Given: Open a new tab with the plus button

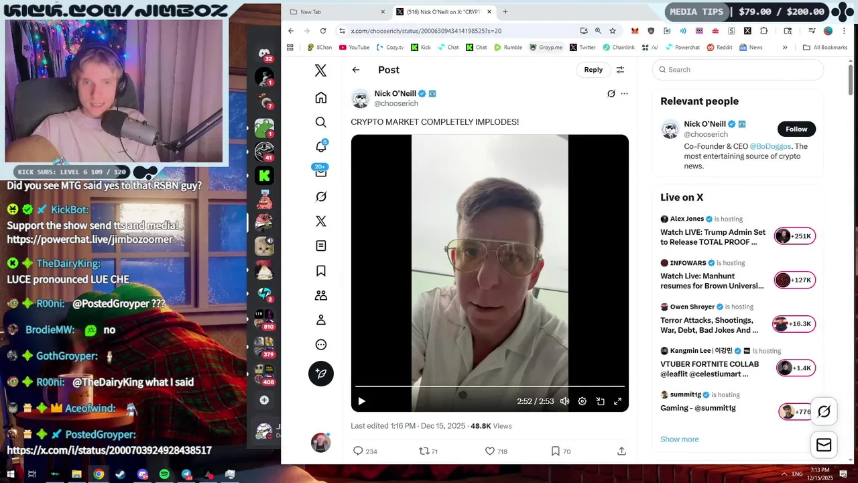Looking at the screenshot, I should point(505,11).
